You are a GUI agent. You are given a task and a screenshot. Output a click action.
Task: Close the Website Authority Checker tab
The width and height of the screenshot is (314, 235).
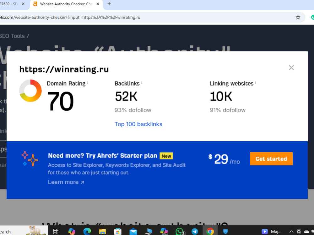(x=98, y=4)
